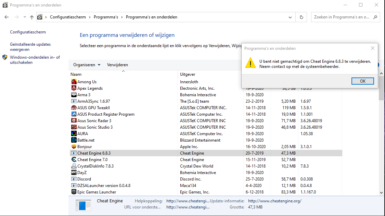Go back with the back arrow
Screen dimensions: 385x216
(7, 17)
